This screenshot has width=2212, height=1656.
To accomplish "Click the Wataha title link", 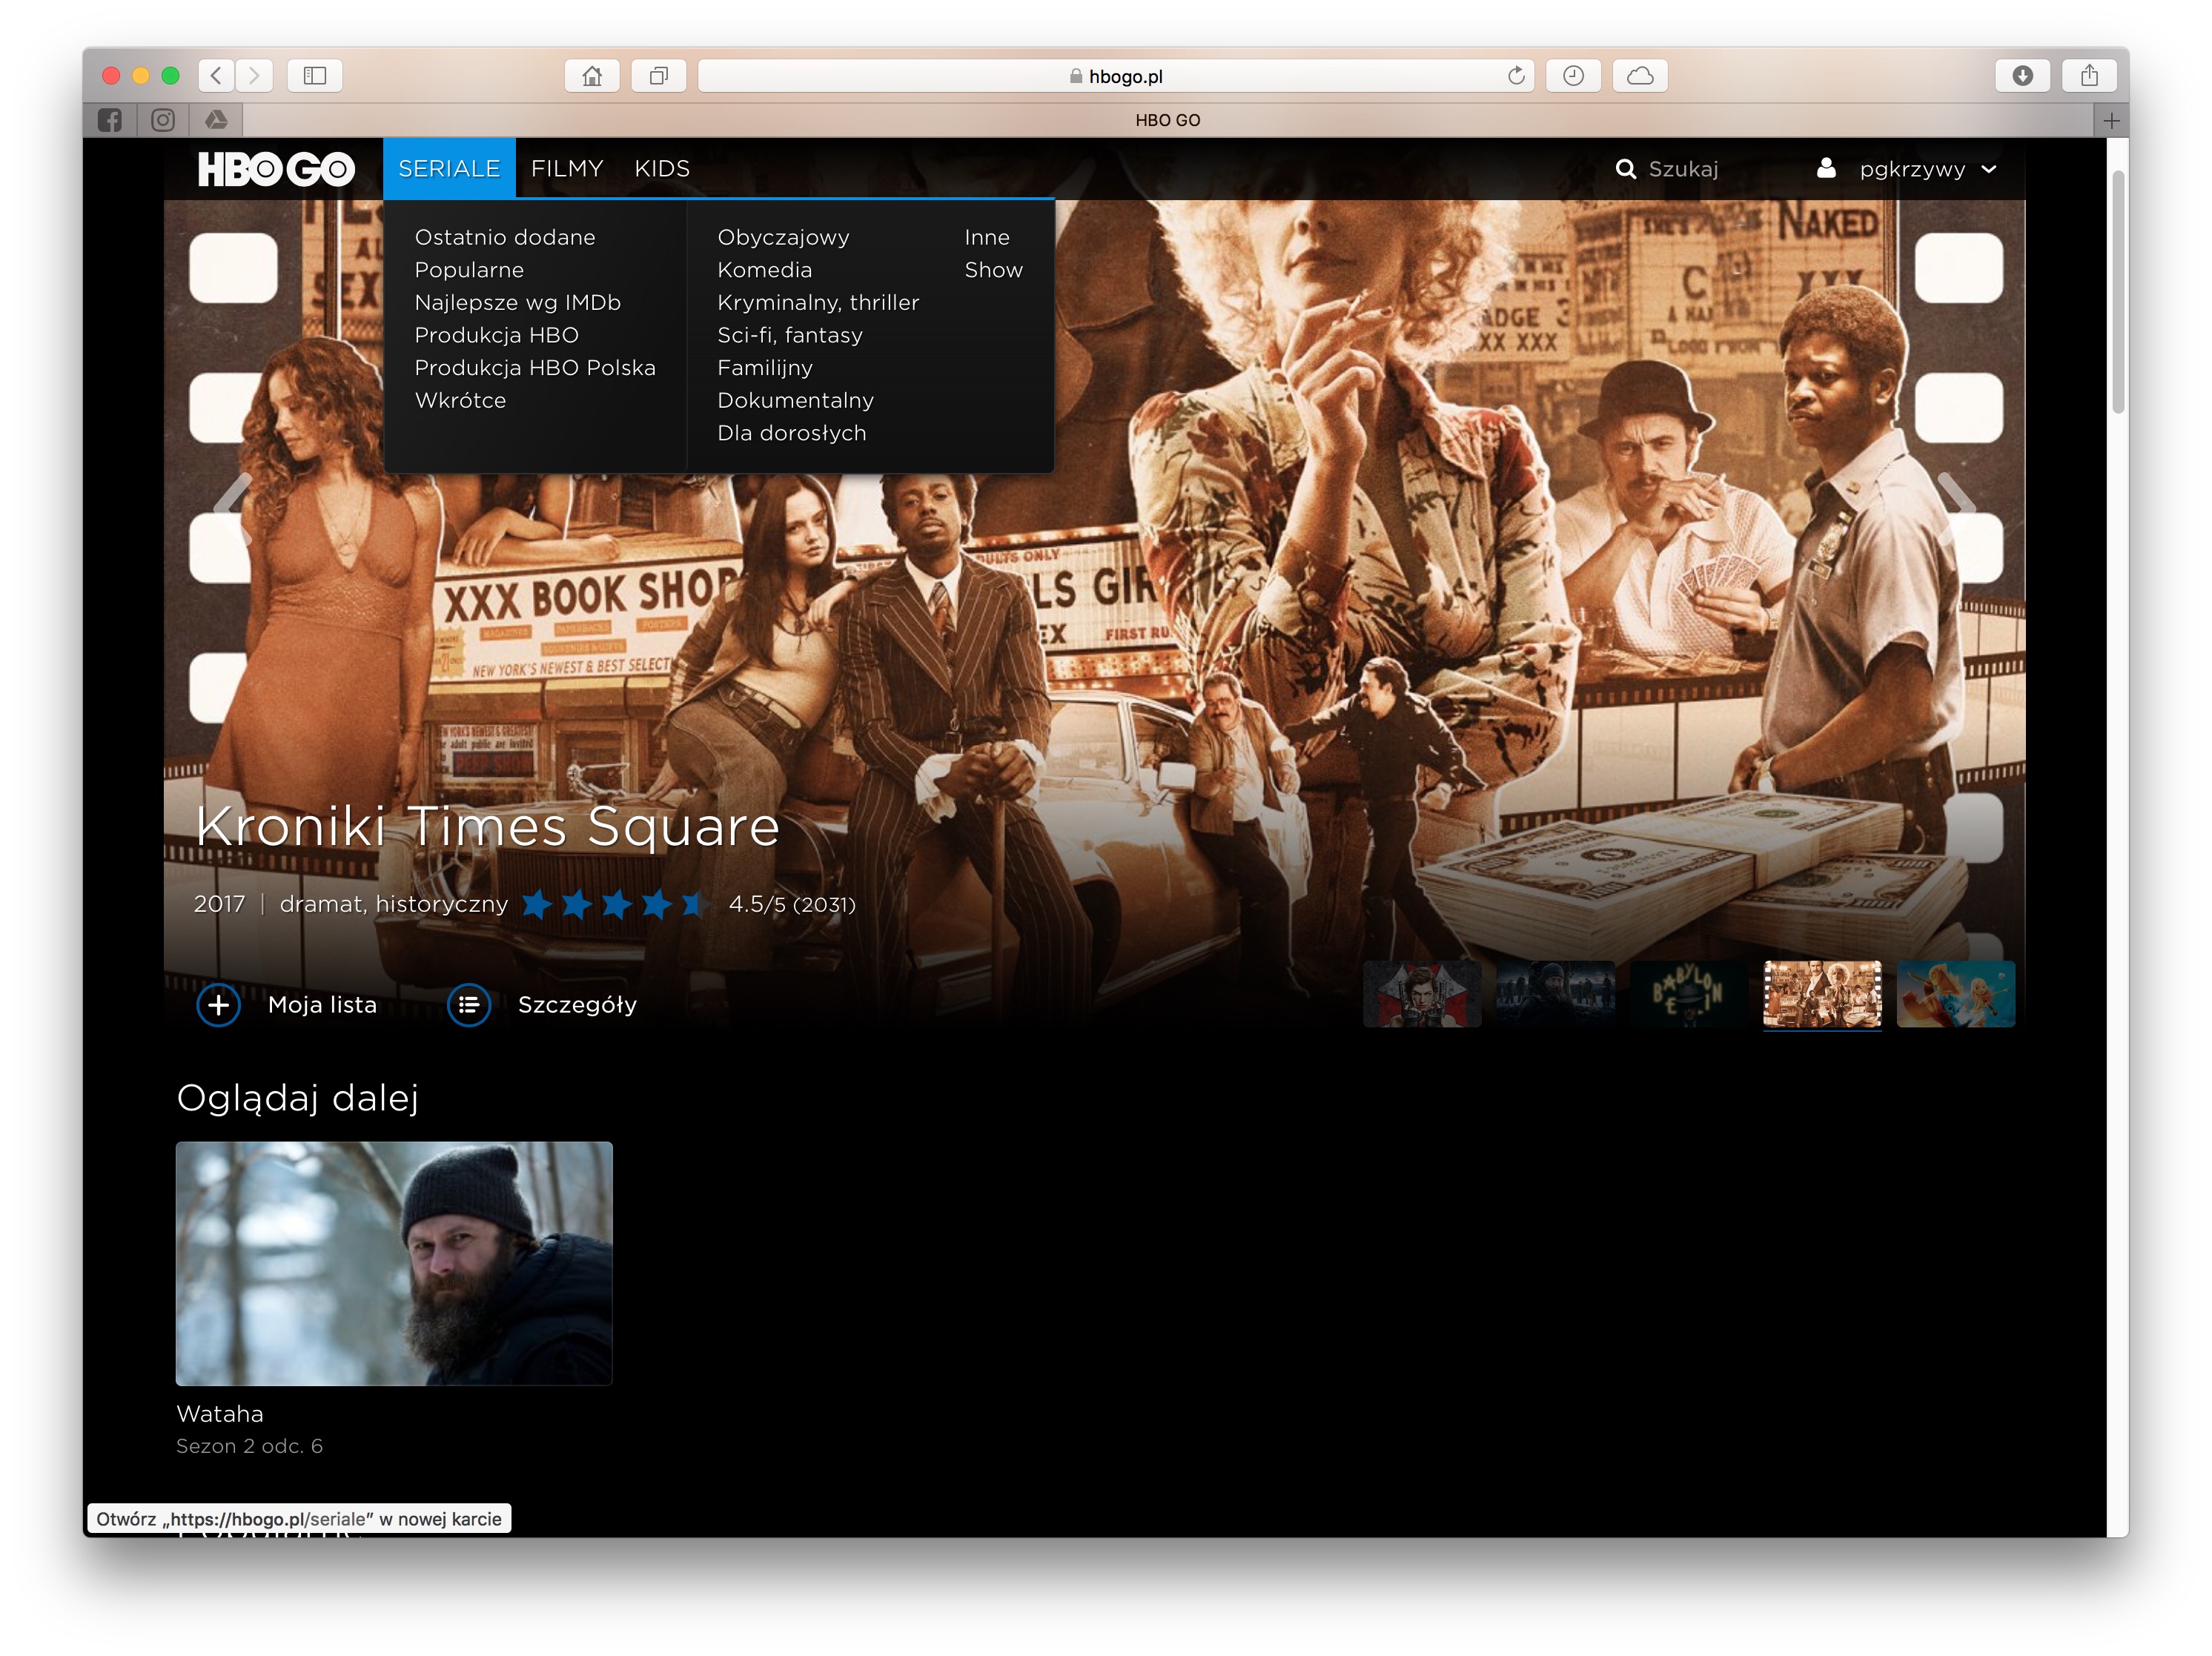I will point(220,1414).
